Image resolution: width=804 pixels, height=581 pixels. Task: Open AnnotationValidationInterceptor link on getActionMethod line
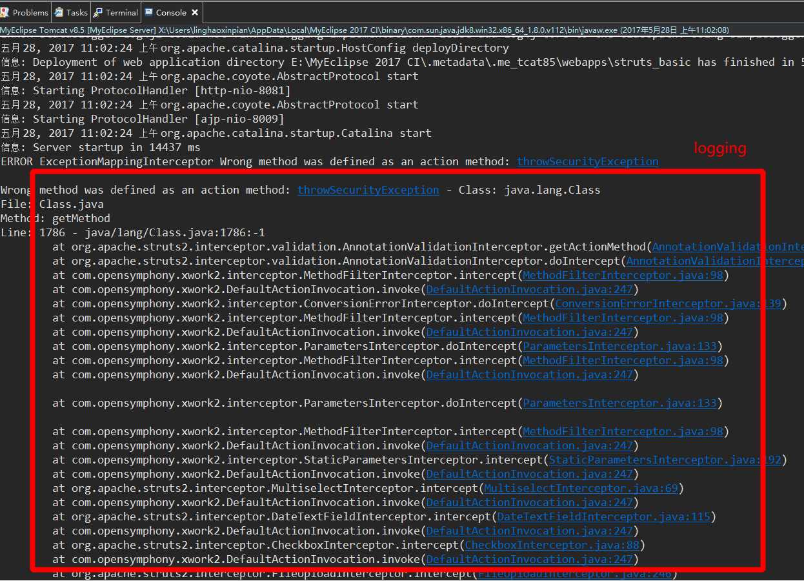pos(728,247)
